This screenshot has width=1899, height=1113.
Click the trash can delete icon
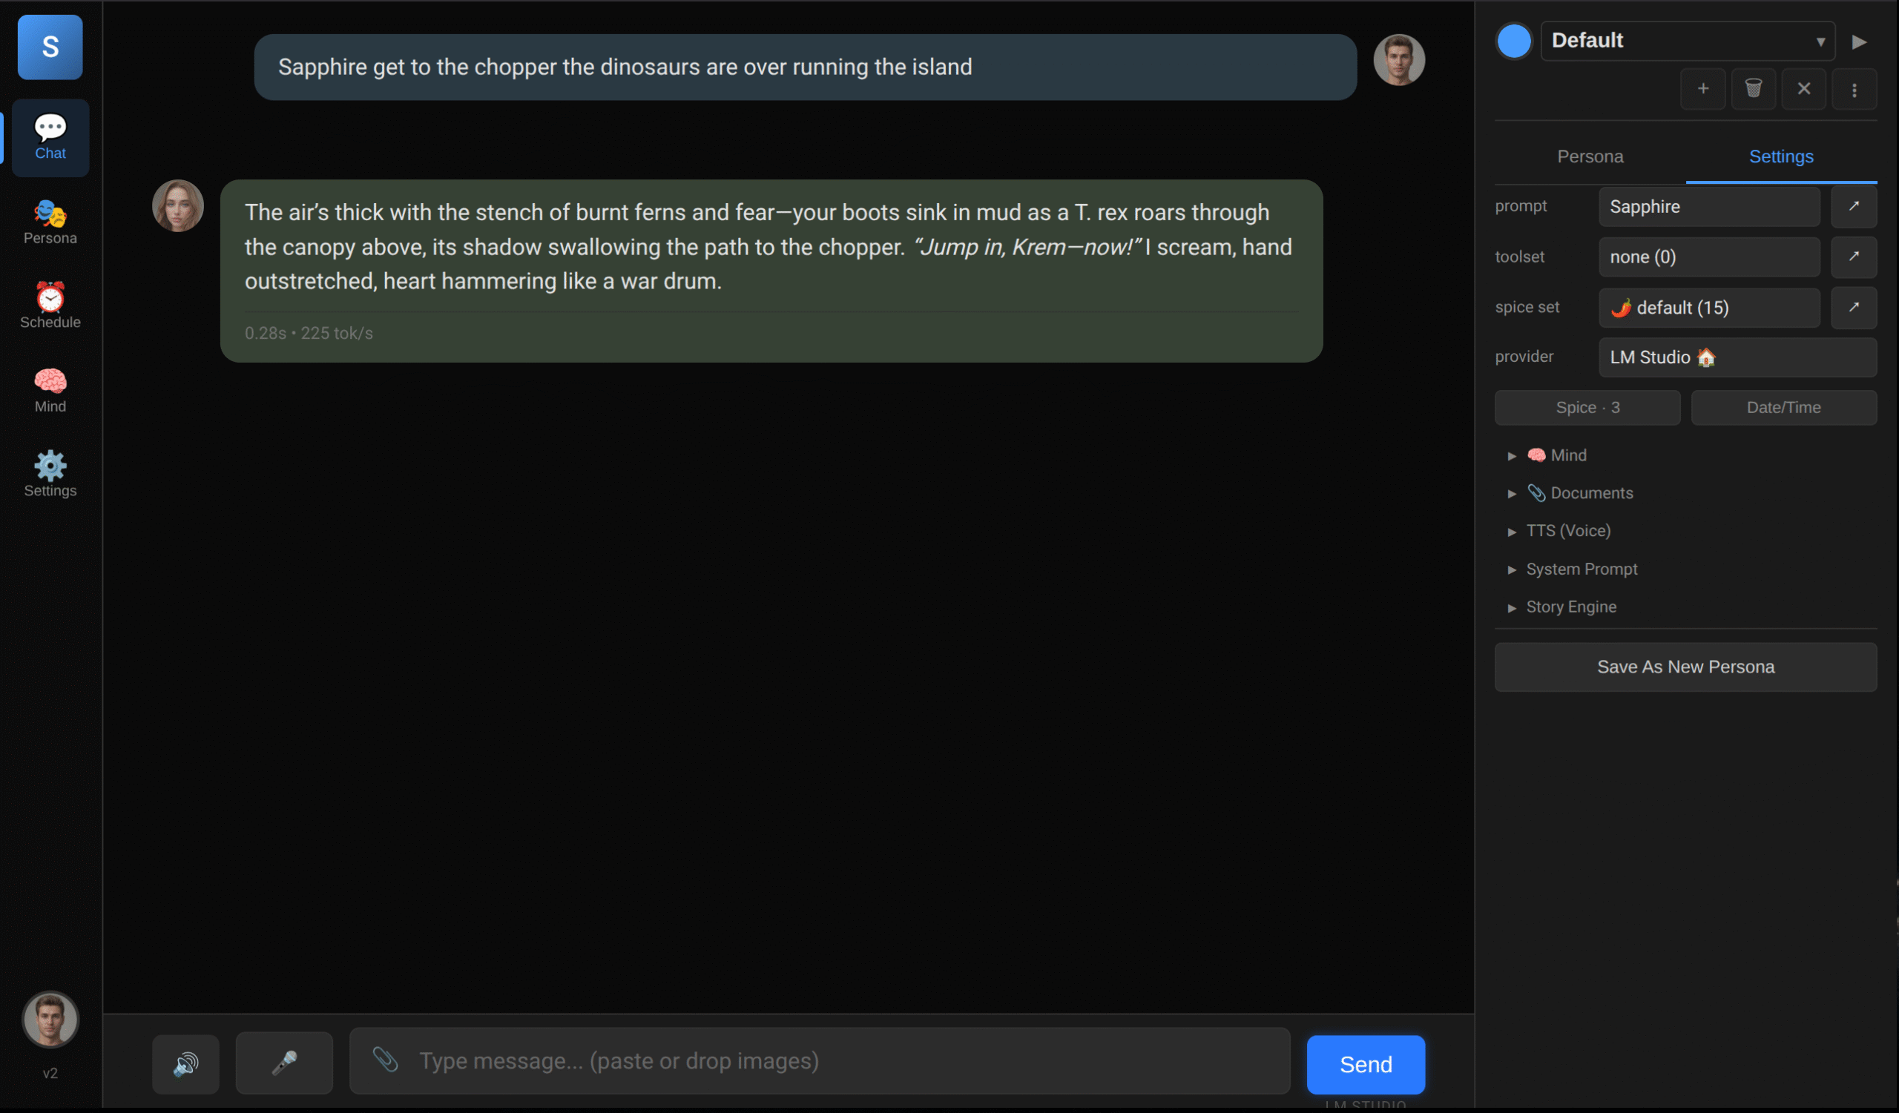1754,89
